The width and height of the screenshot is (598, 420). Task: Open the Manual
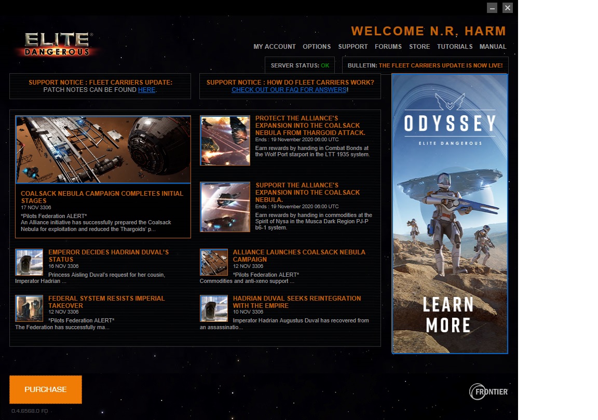493,47
